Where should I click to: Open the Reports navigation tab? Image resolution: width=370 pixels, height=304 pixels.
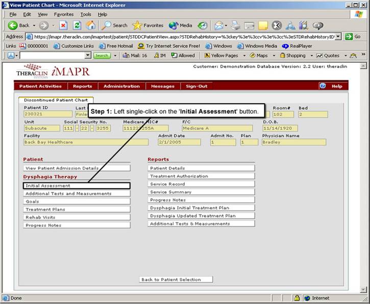(82, 86)
